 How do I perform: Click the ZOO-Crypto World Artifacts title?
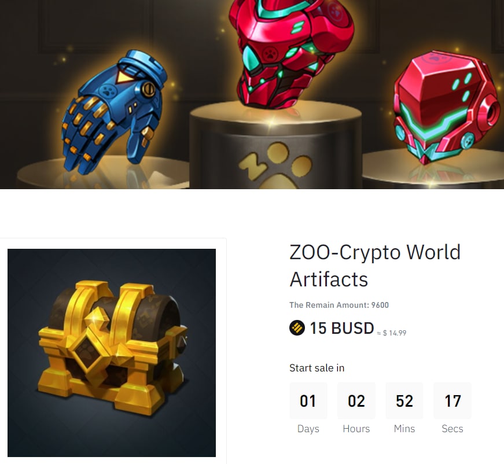tap(375, 266)
